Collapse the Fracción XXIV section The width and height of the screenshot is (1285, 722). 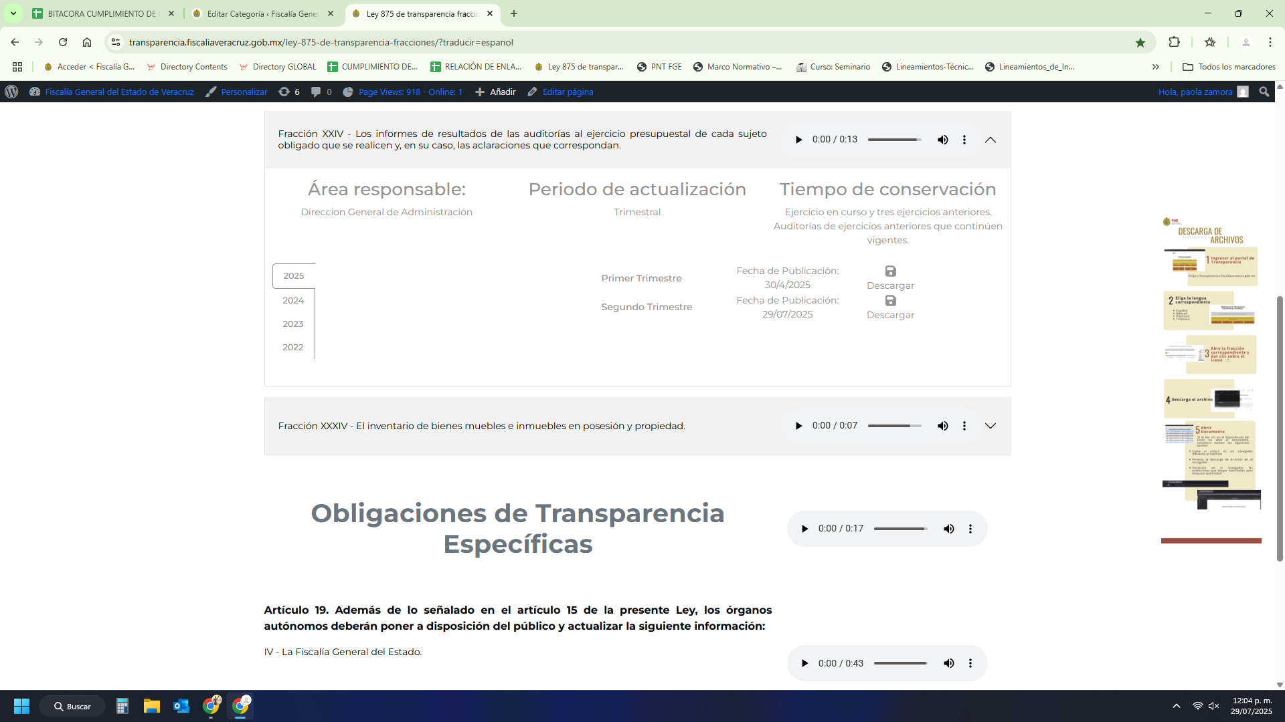(x=991, y=140)
